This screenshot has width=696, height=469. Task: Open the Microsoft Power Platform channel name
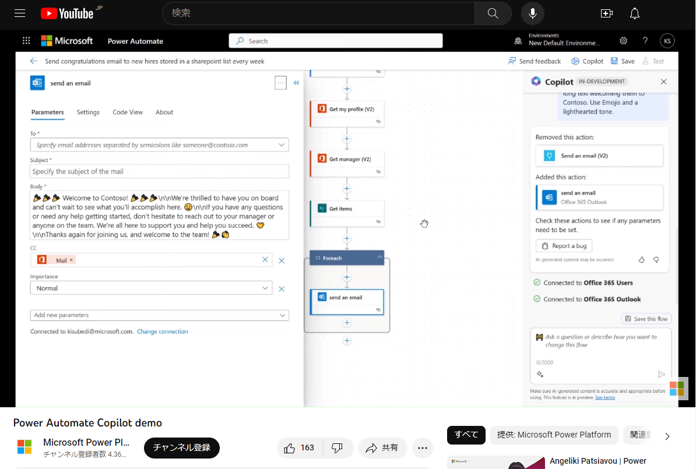pyautogui.click(x=86, y=442)
